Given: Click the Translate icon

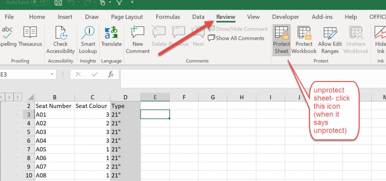Looking at the screenshot, I should 111,37.
